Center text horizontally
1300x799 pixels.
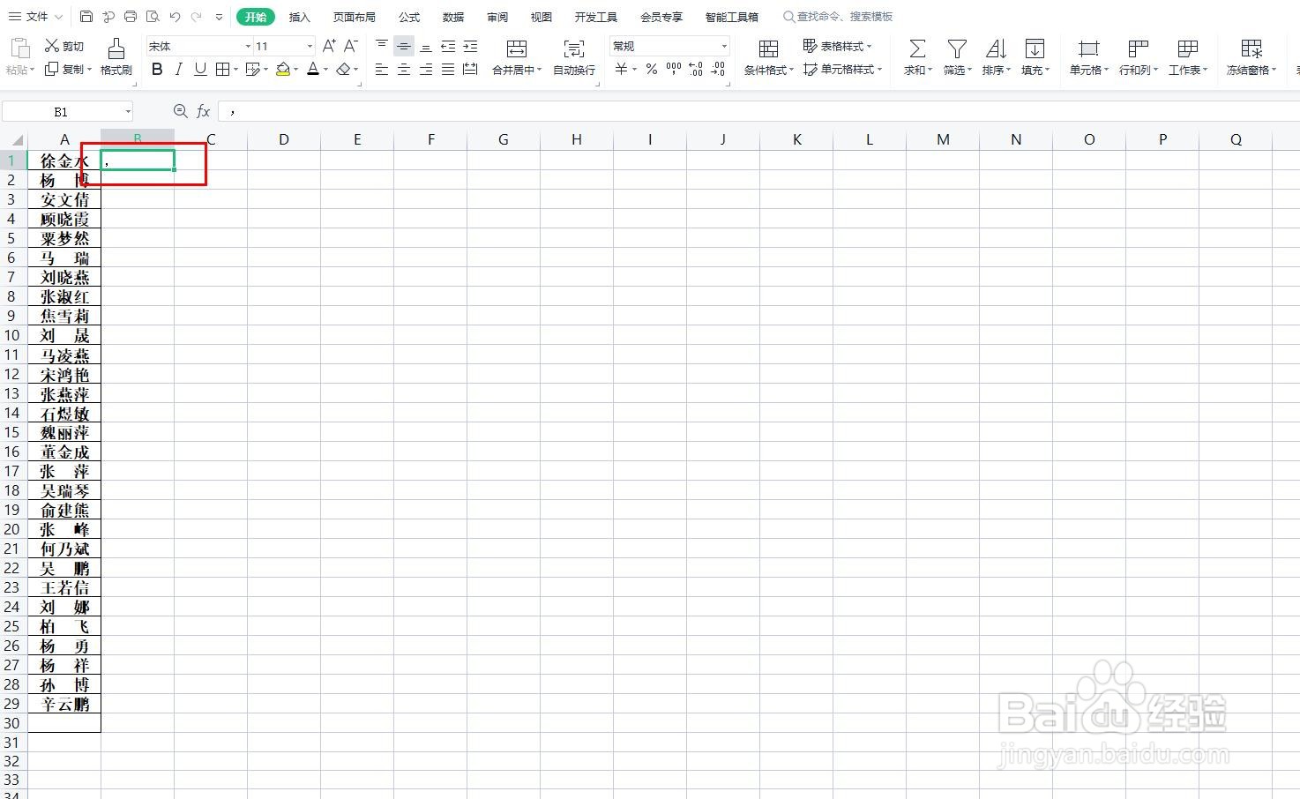404,69
